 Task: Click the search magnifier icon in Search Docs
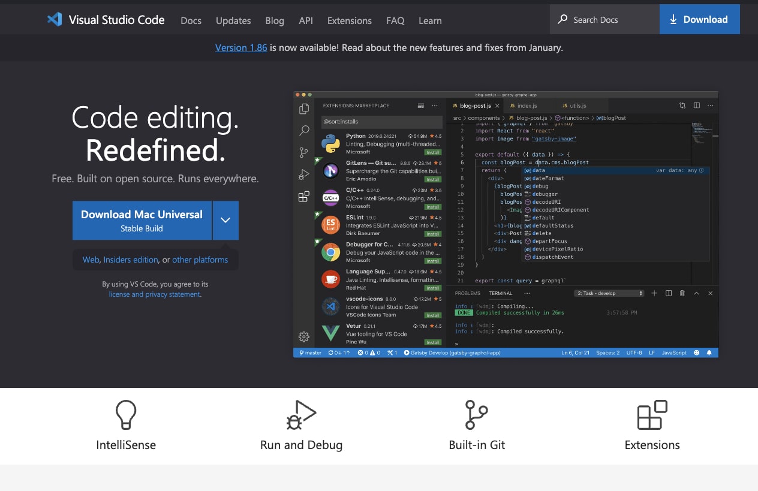[563, 19]
